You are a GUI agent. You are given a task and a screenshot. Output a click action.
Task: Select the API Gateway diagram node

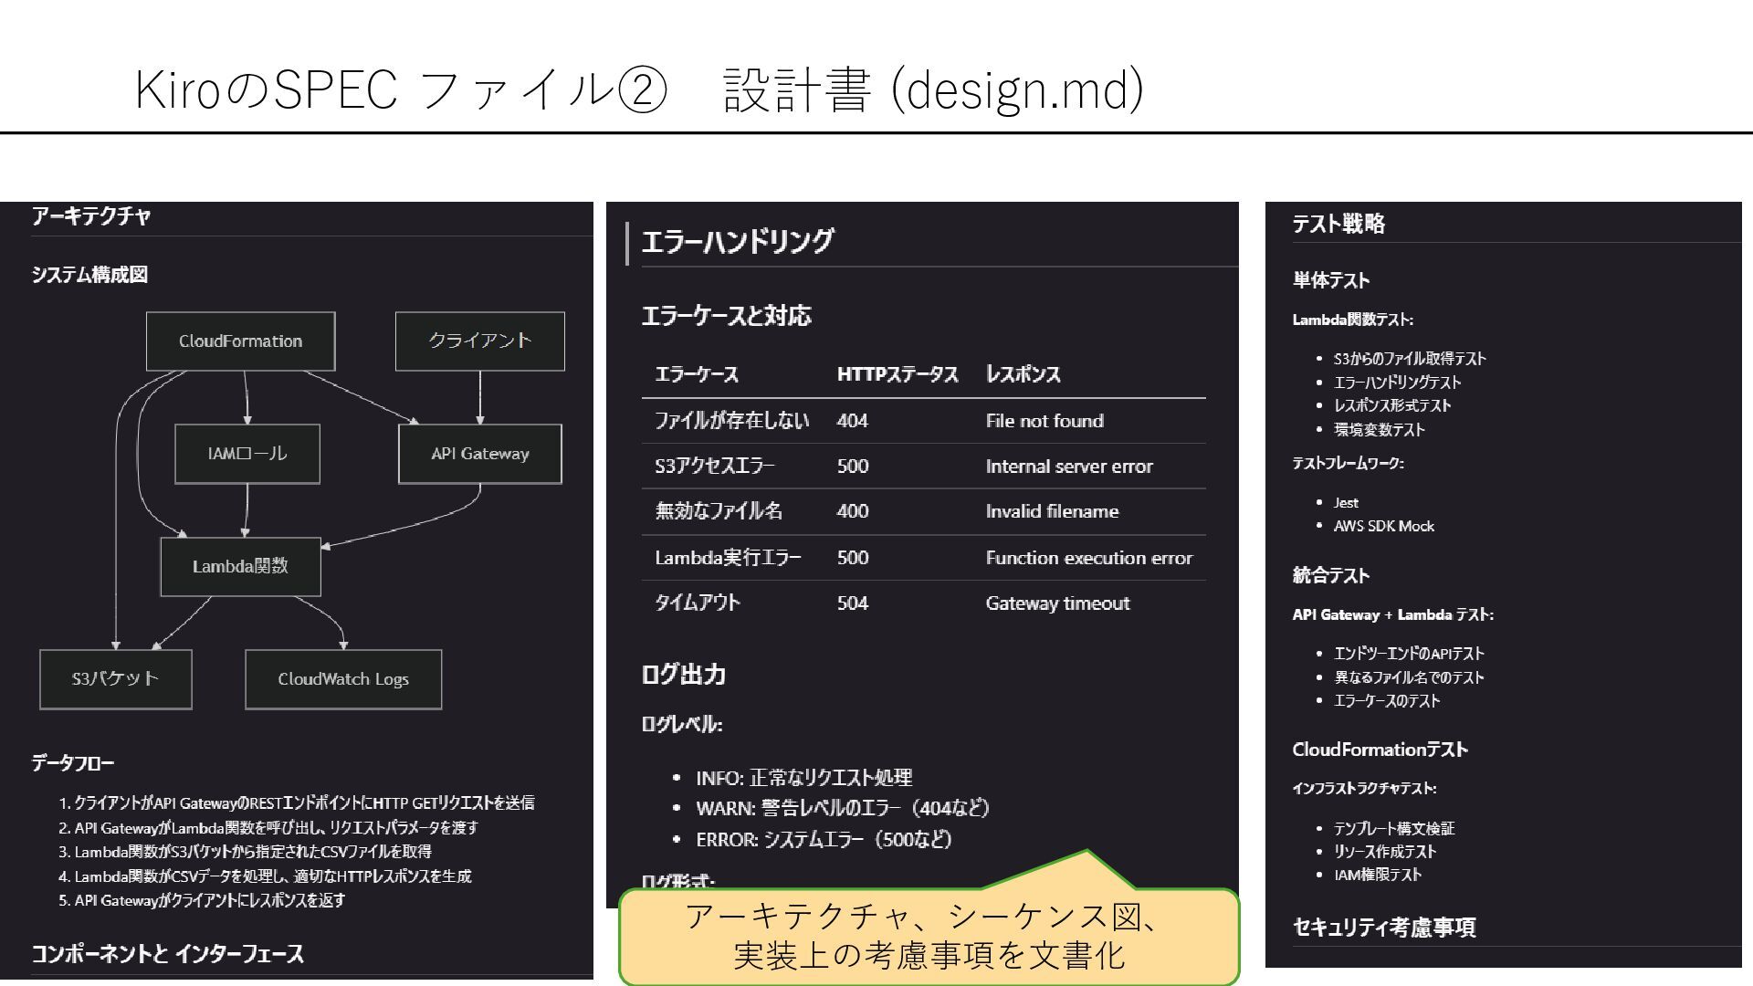(x=480, y=454)
